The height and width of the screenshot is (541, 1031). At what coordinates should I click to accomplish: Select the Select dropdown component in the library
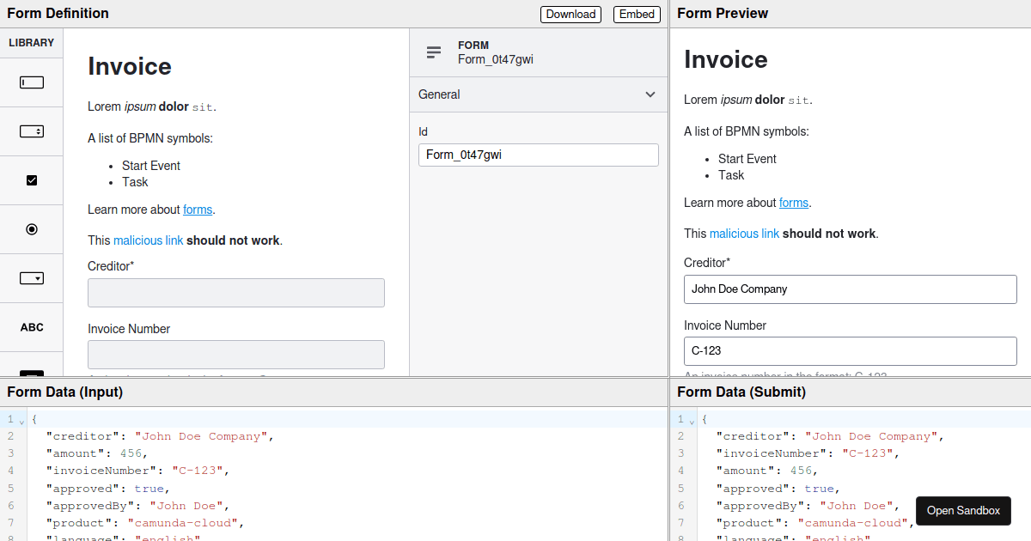pyautogui.click(x=32, y=277)
